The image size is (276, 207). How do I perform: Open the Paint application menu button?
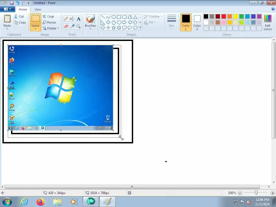[8, 9]
